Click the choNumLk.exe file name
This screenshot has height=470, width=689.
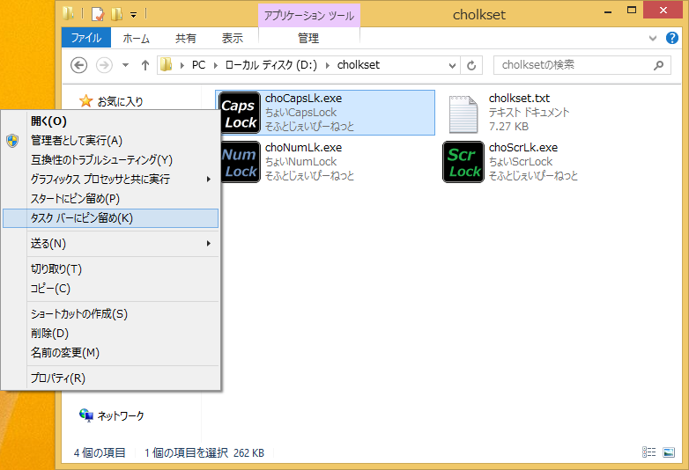tap(304, 148)
